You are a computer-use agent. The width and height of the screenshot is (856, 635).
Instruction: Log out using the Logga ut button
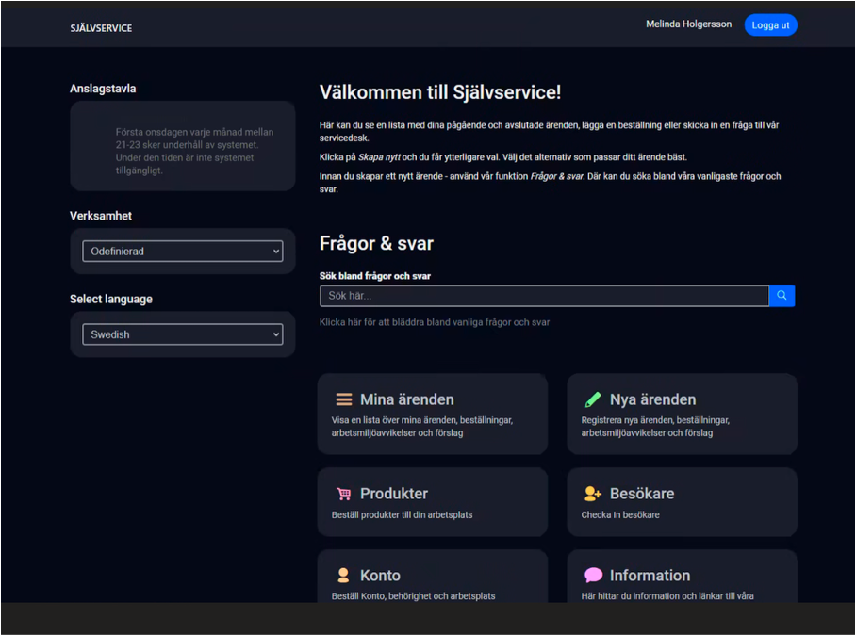(770, 25)
